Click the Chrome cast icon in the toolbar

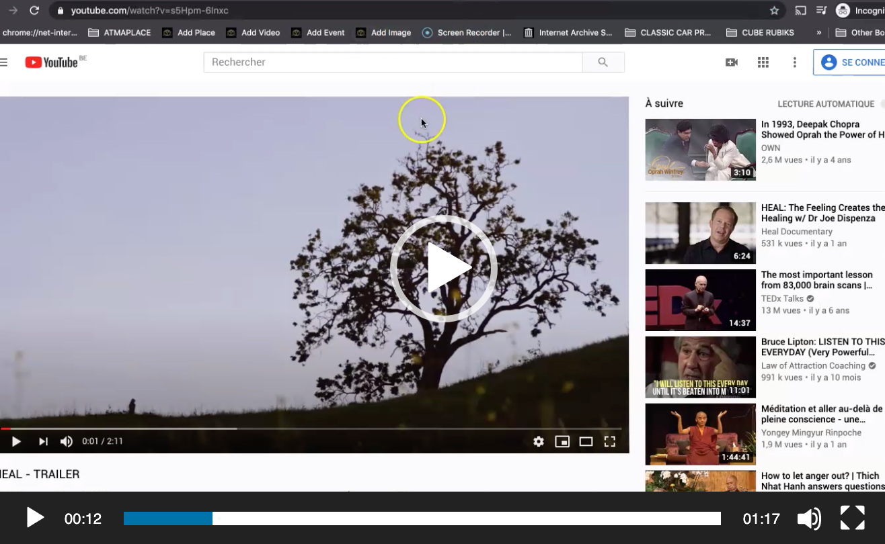(x=801, y=10)
